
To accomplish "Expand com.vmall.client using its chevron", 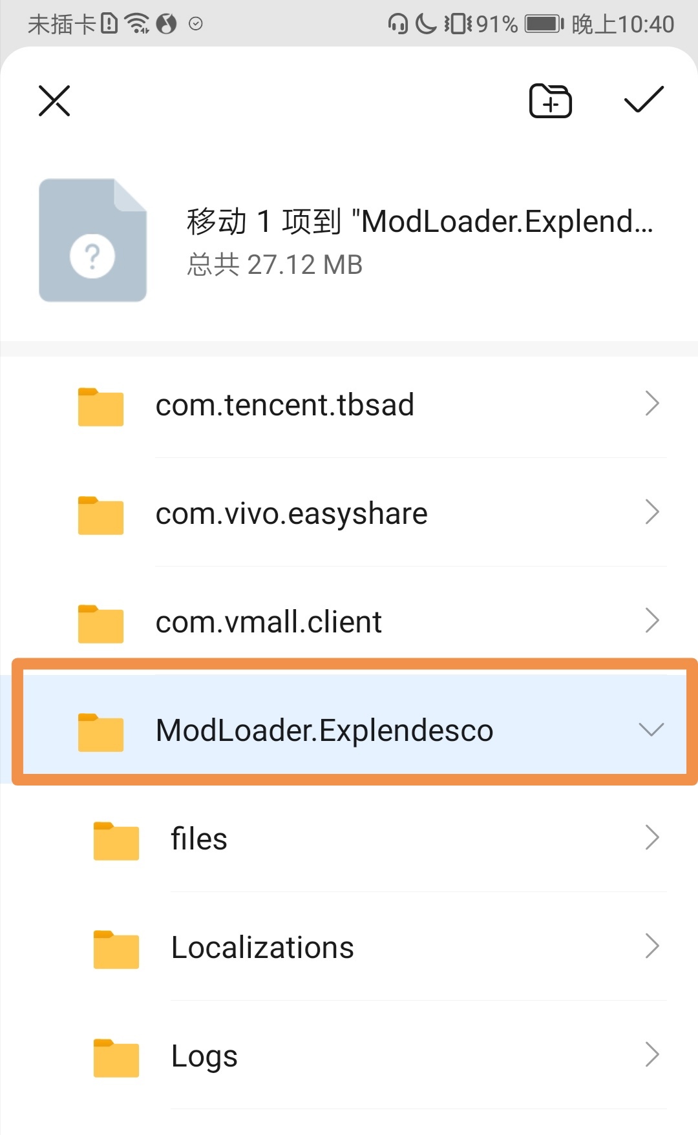I will click(x=651, y=621).
